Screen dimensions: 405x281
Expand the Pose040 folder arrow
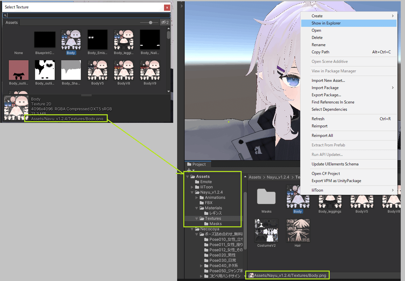pos(201,266)
